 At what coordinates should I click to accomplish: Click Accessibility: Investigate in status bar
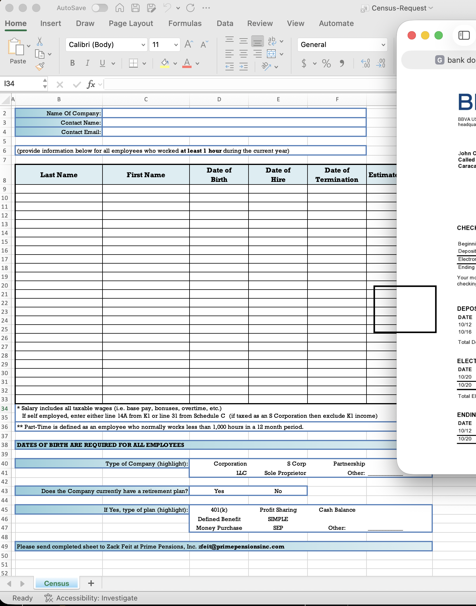91,598
